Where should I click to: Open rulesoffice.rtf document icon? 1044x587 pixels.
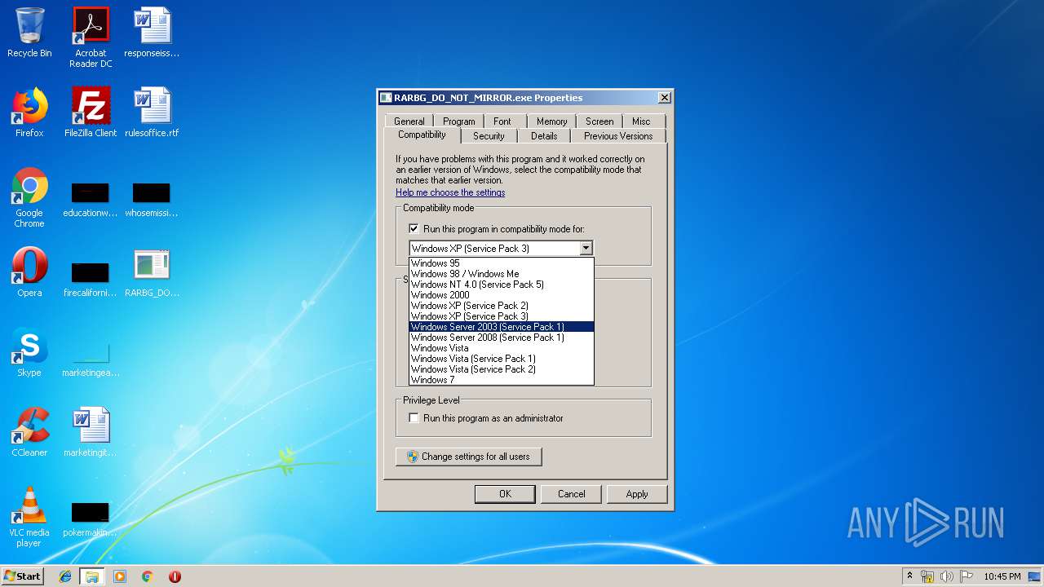click(152, 113)
